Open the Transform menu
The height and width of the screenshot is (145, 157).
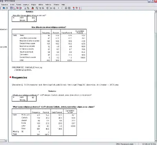5,5
